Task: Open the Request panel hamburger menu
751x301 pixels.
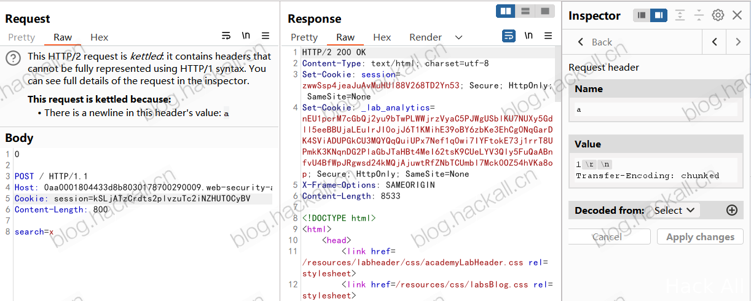Action: tap(265, 36)
